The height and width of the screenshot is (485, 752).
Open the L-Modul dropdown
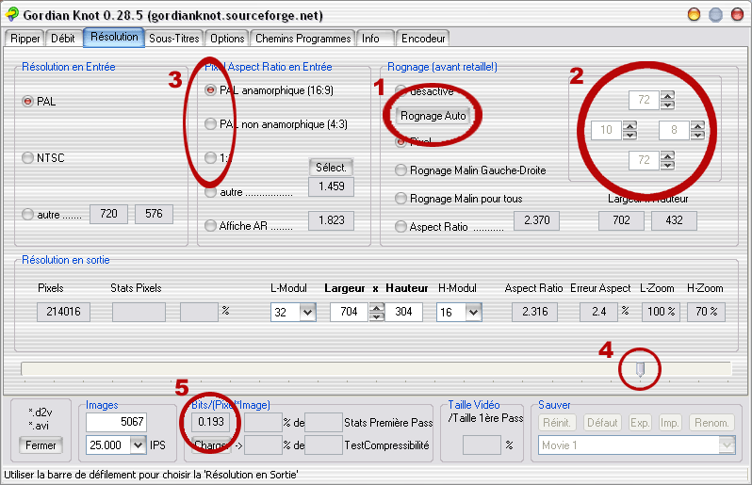tap(307, 312)
